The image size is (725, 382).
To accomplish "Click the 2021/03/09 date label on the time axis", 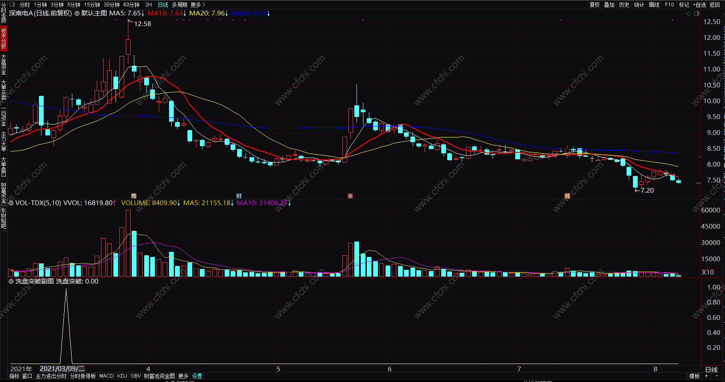I will 62,369.
